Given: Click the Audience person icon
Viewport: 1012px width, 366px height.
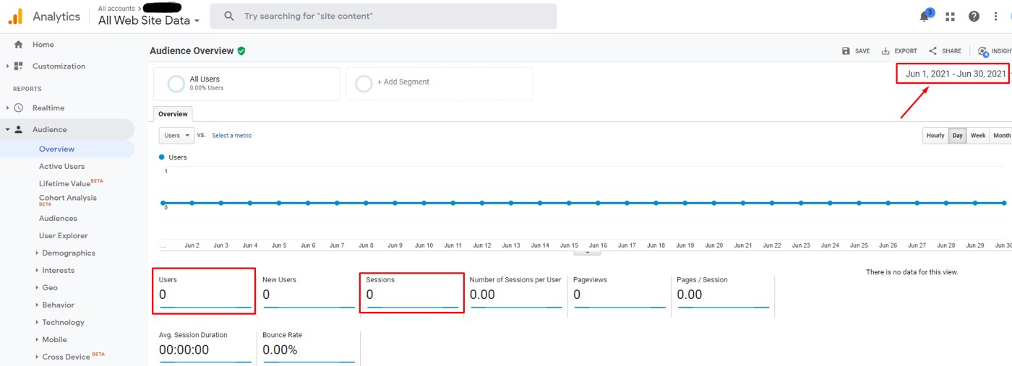Looking at the screenshot, I should [19, 130].
